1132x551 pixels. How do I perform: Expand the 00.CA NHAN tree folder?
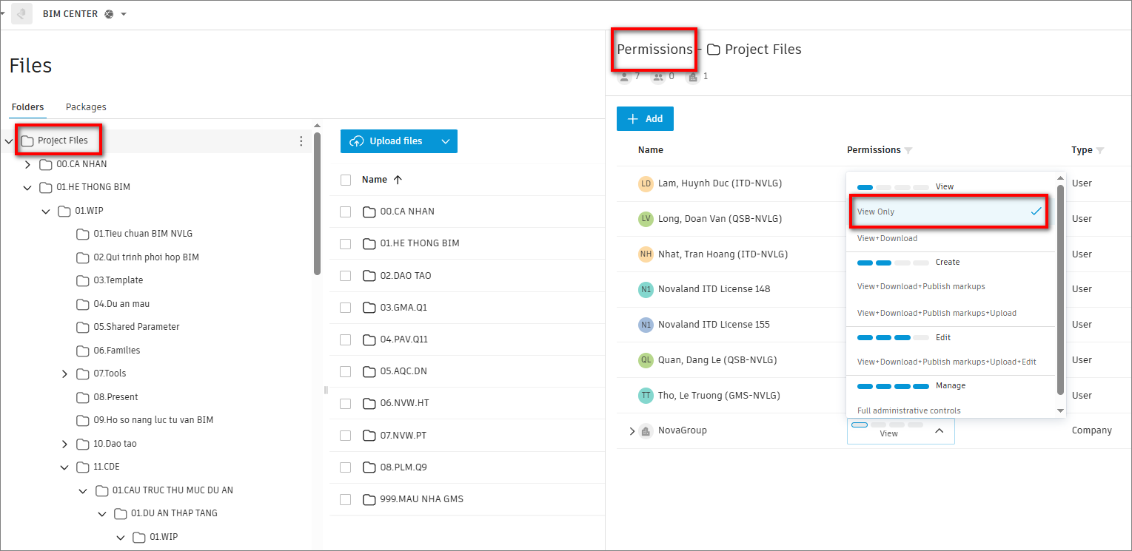(27, 165)
